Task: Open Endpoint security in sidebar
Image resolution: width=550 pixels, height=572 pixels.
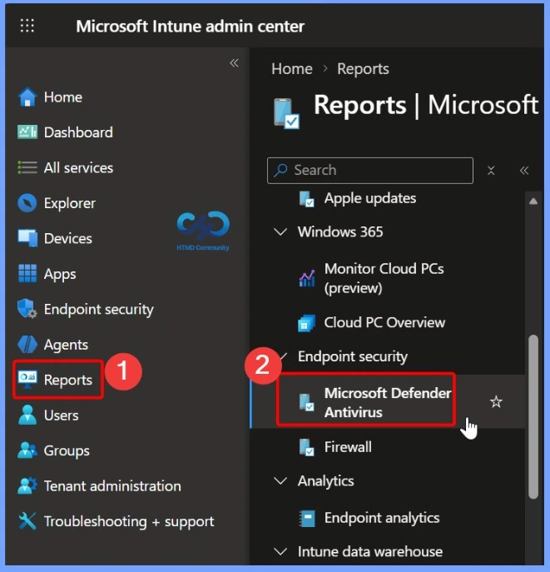Action: (98, 309)
